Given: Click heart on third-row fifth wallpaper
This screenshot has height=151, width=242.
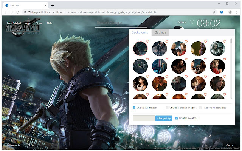Looking at the screenshot, I should click(225, 77).
